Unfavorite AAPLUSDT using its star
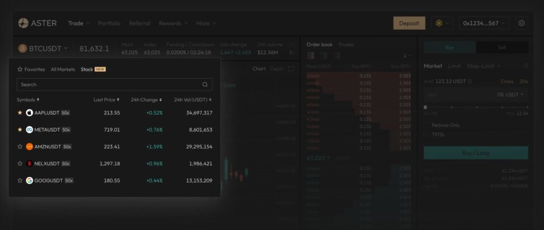 [x=20, y=113]
